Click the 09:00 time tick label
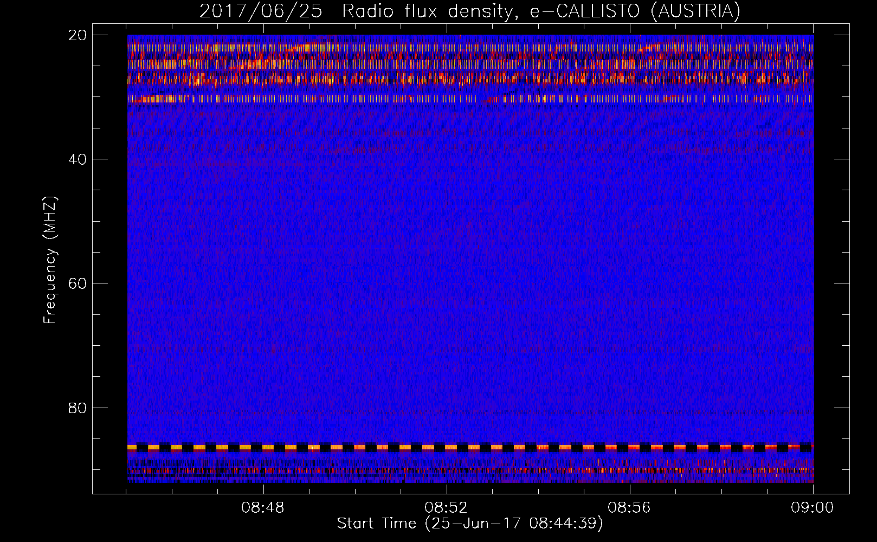This screenshot has width=877, height=542. (x=812, y=508)
